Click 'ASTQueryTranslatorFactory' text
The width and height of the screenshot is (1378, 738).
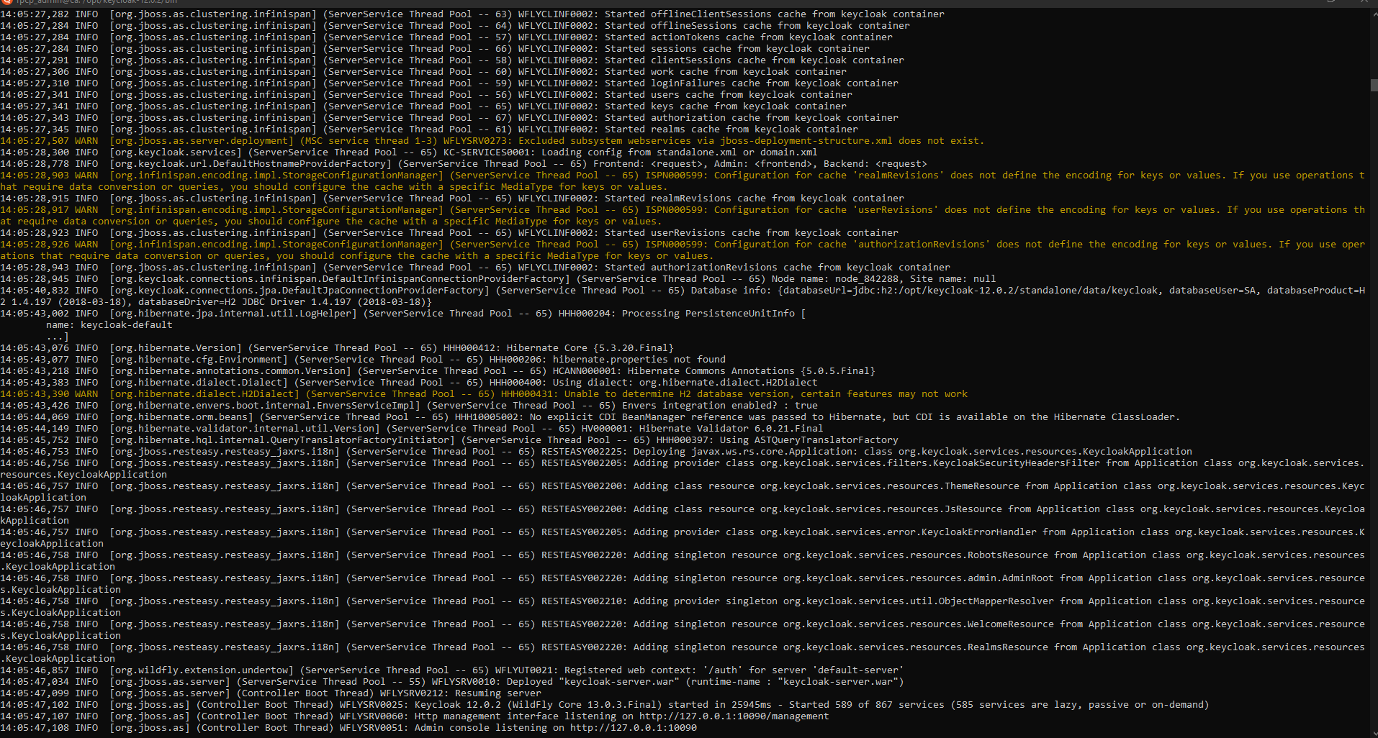827,439
